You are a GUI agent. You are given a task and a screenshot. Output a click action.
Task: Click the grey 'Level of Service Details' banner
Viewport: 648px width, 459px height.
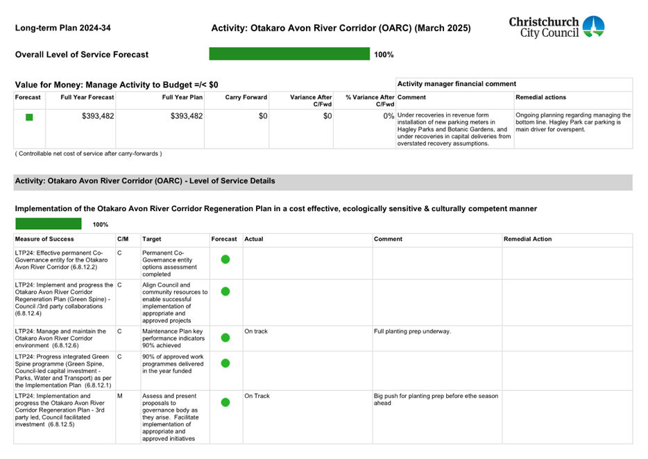tap(323, 181)
